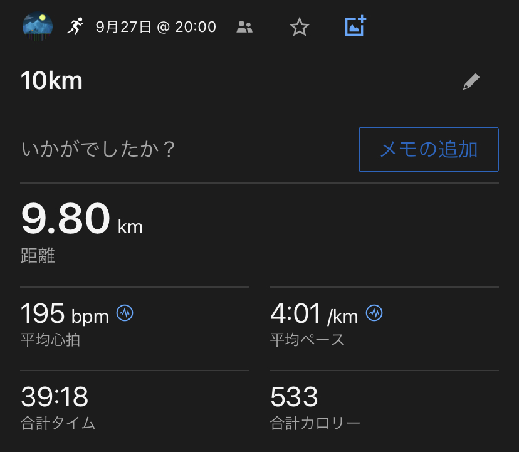
Task: Click the 合計カロリー label
Action: [315, 423]
